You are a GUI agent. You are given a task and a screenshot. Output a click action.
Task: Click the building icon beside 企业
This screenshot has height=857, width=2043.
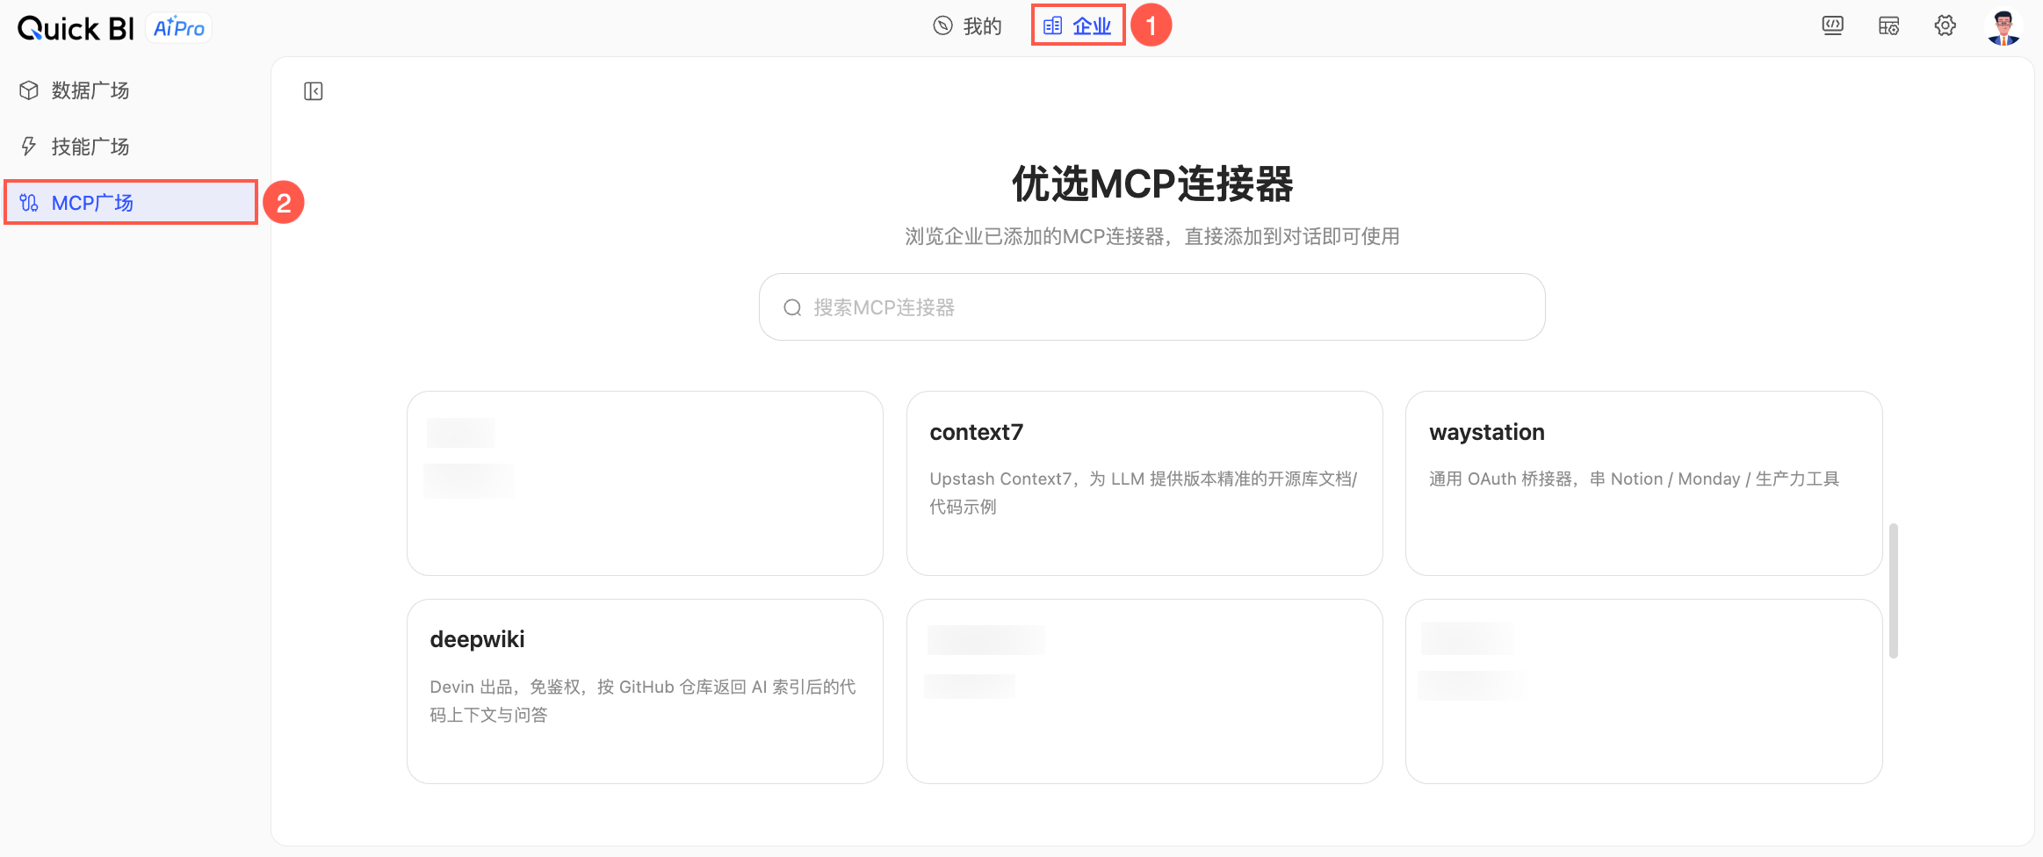[x=1052, y=25]
